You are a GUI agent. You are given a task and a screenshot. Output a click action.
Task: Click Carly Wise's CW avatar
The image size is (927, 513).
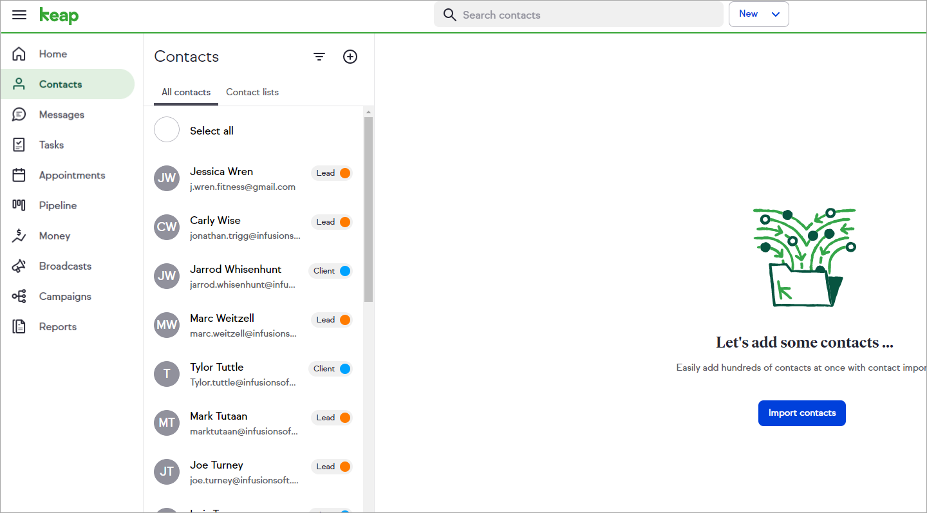[167, 227]
